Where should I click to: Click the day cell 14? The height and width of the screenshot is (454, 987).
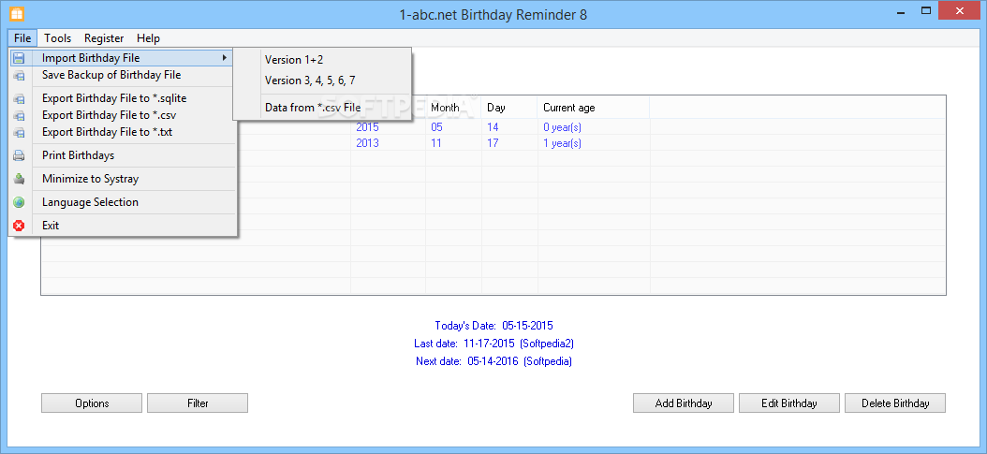(x=493, y=127)
